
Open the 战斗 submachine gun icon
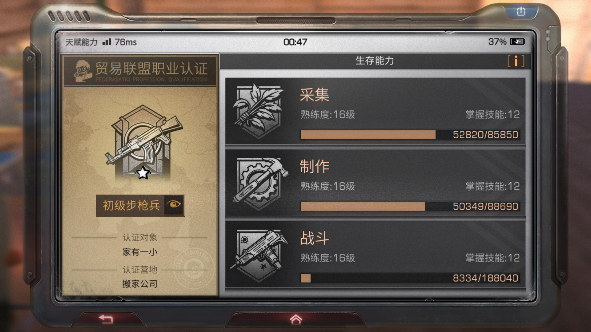click(259, 255)
